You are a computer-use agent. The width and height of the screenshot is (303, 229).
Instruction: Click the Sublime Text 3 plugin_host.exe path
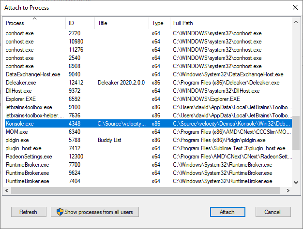[229, 148]
